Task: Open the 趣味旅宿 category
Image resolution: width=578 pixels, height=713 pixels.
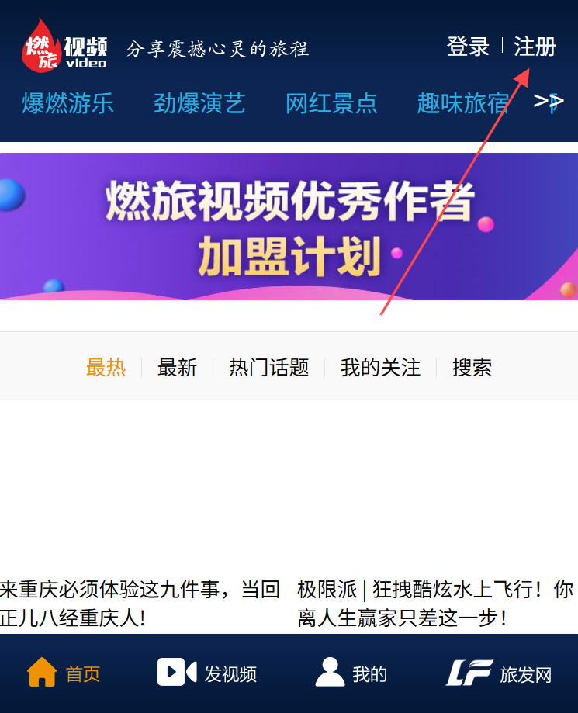Action: point(463,102)
